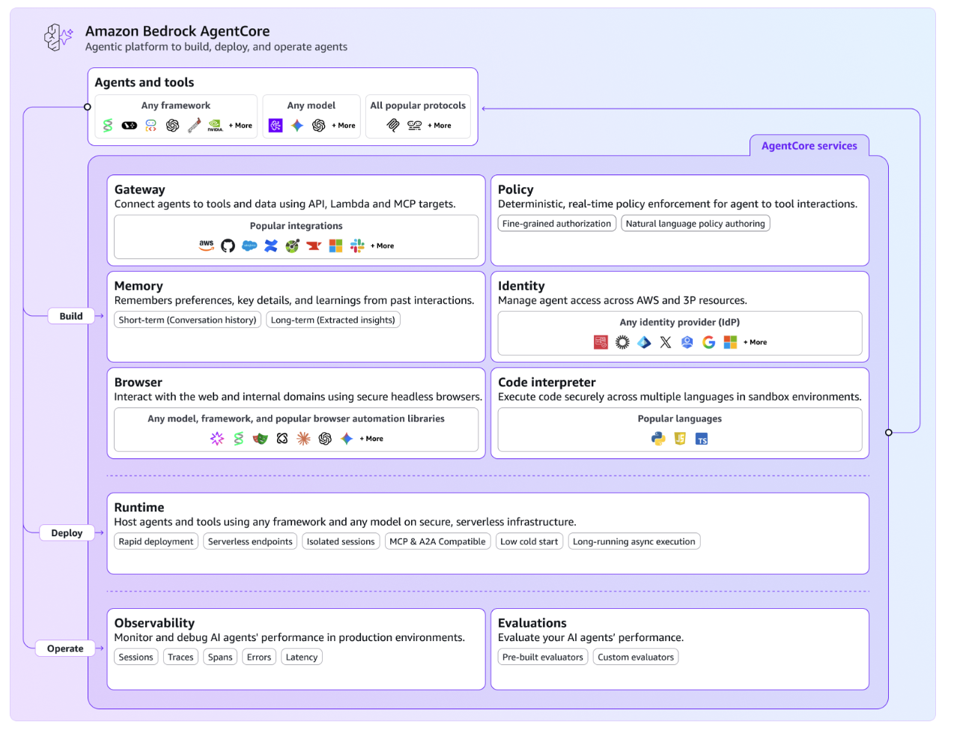Viewport: 954px width, 737px height.
Task: Click the Playwright masks icon under Browser
Action: click(x=260, y=439)
